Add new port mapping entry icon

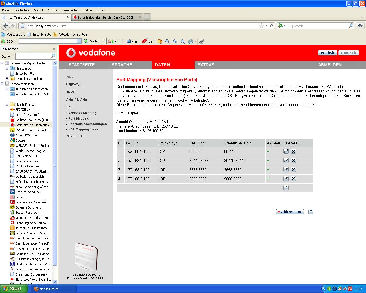tap(286, 188)
